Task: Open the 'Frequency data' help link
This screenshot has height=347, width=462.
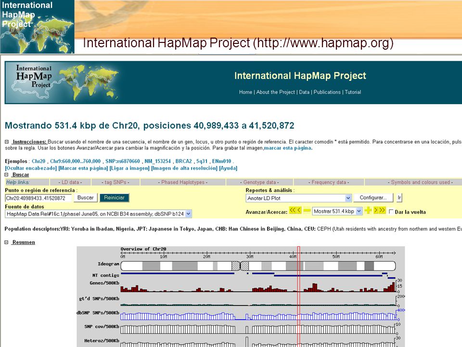Action: [x=329, y=182]
